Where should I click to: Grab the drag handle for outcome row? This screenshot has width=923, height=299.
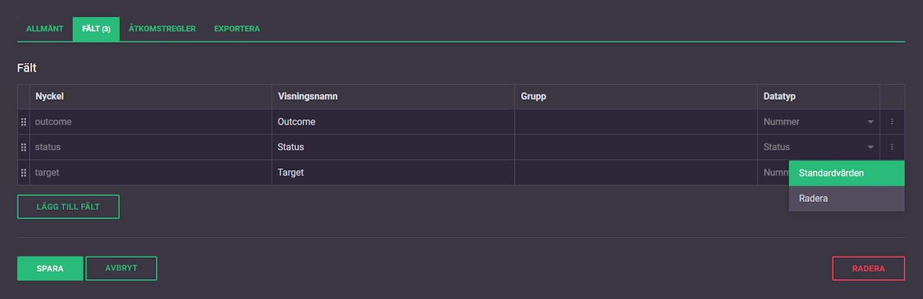(23, 122)
